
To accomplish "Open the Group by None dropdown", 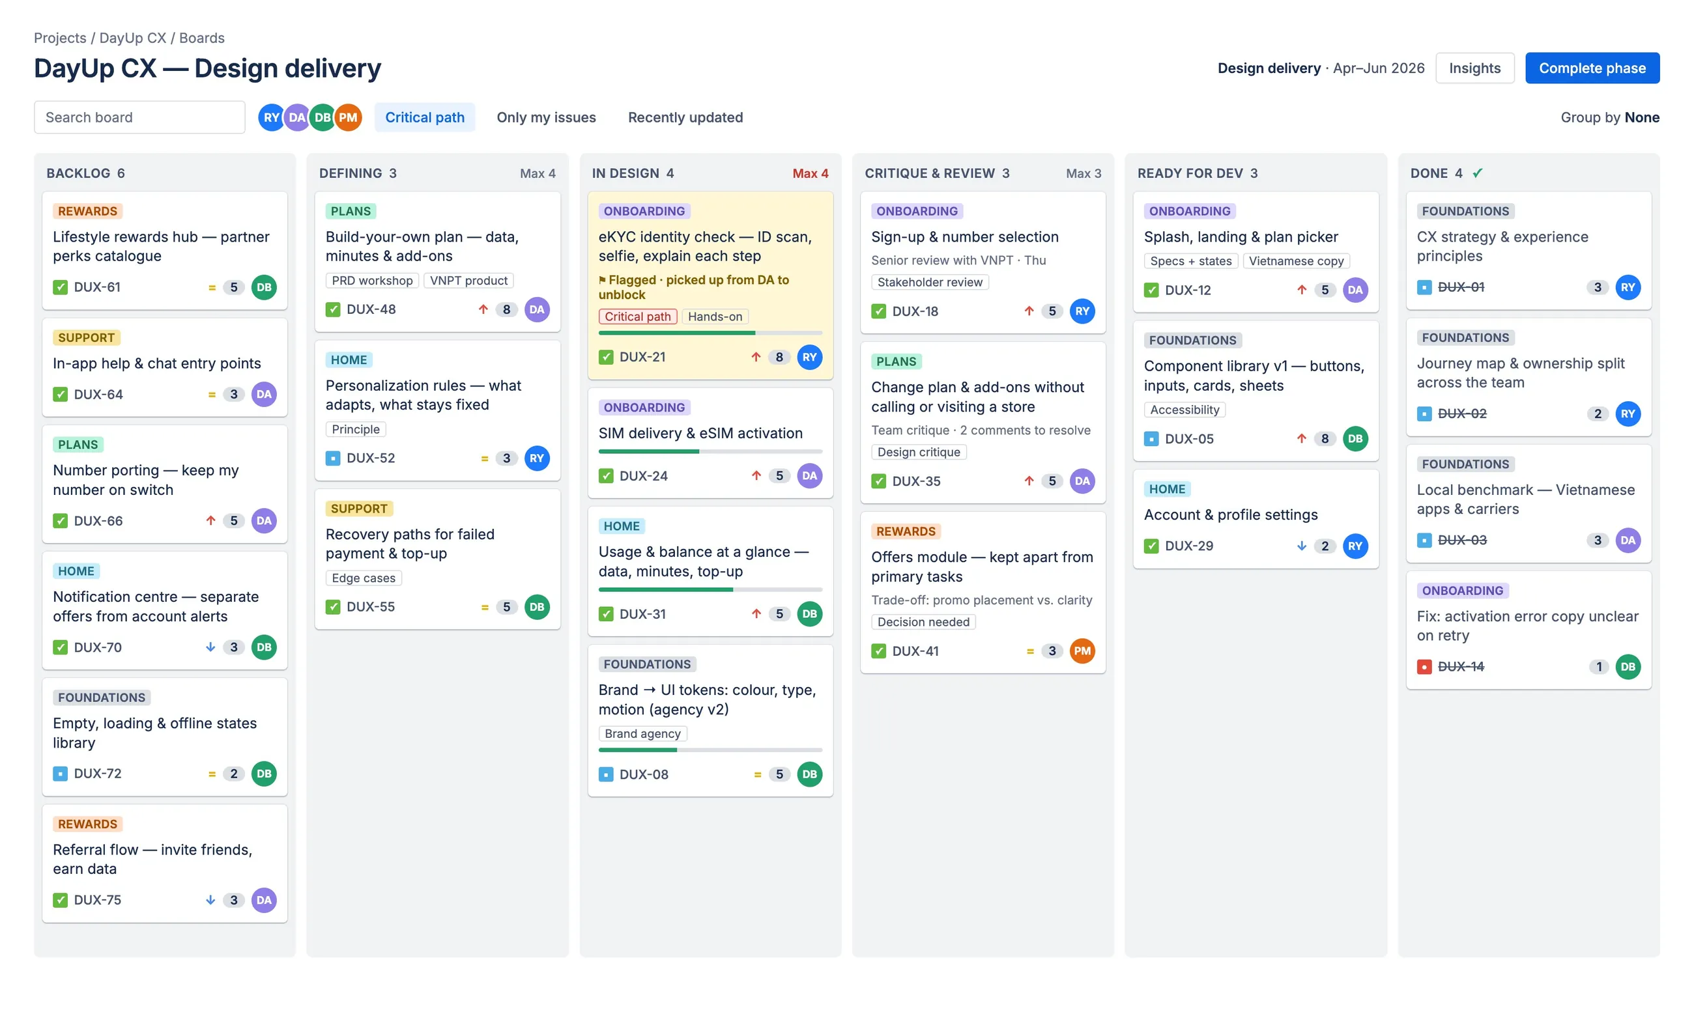I will click(x=1609, y=117).
